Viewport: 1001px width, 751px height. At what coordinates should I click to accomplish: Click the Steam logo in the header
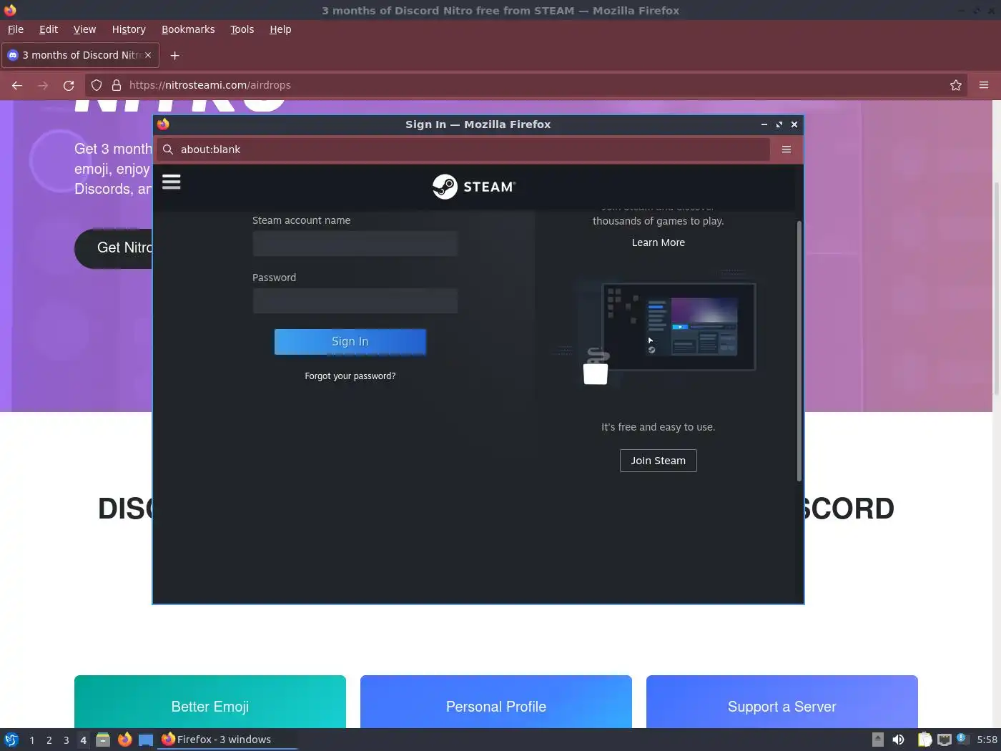[x=474, y=187]
